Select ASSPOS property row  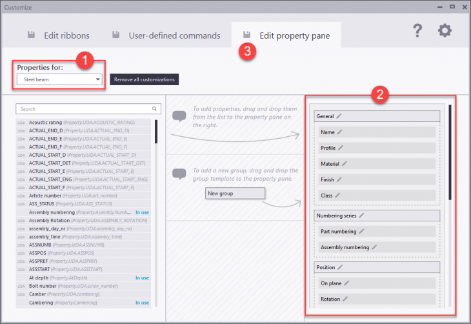[83, 253]
